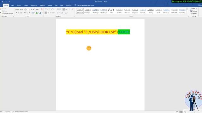Click Center alignment icon
The image size is (202, 113).
coord(48,13)
